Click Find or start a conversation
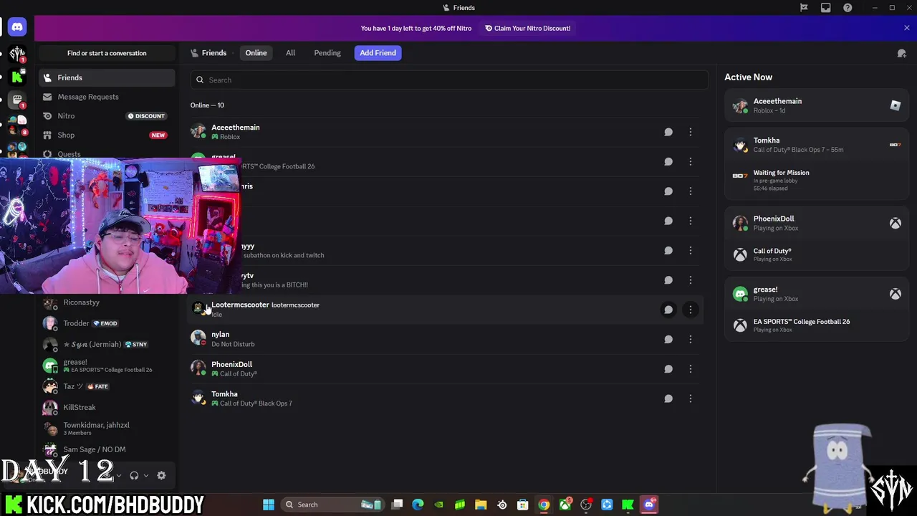917x516 pixels. 107,53
